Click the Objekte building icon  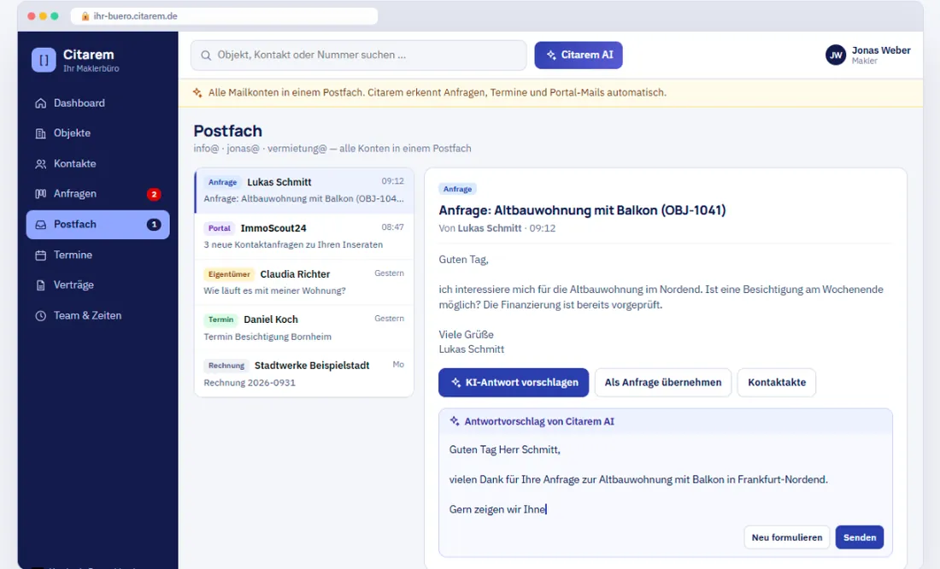(40, 133)
